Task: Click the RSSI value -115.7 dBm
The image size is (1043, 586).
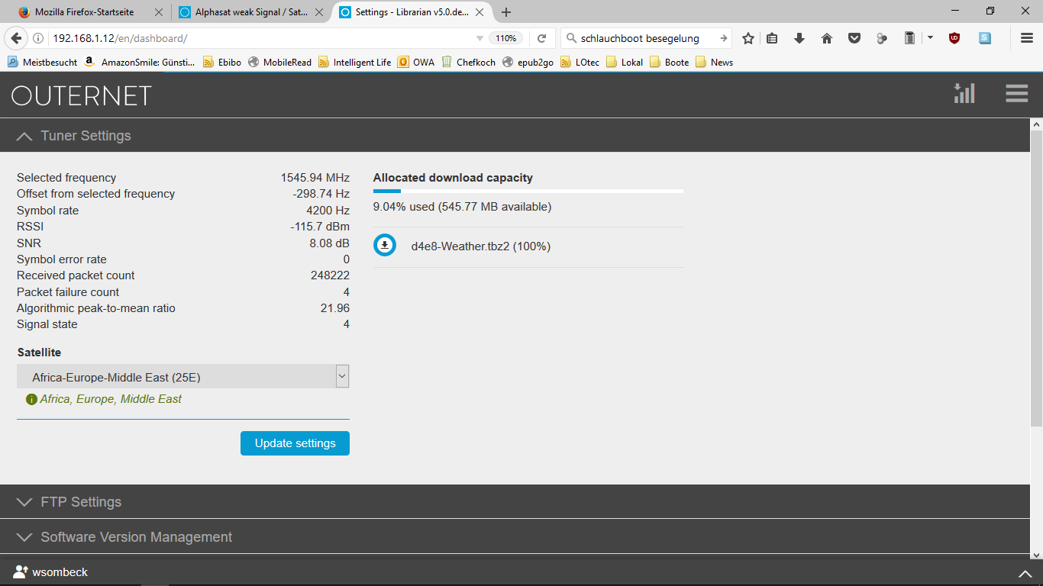Action: pos(320,227)
